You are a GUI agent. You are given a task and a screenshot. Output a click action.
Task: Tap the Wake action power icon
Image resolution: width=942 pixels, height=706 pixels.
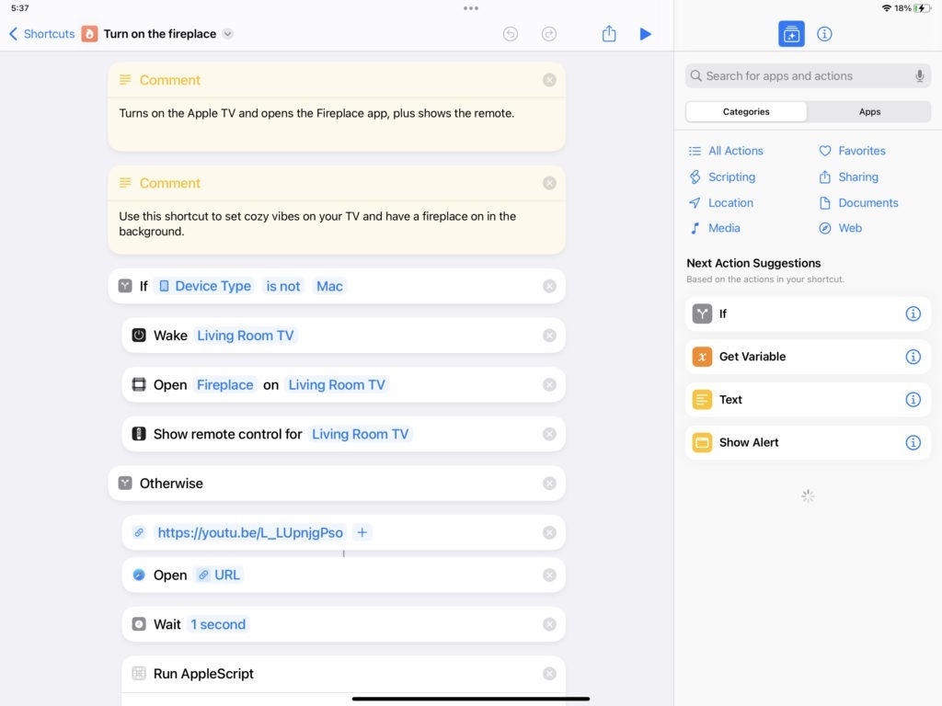(x=139, y=336)
